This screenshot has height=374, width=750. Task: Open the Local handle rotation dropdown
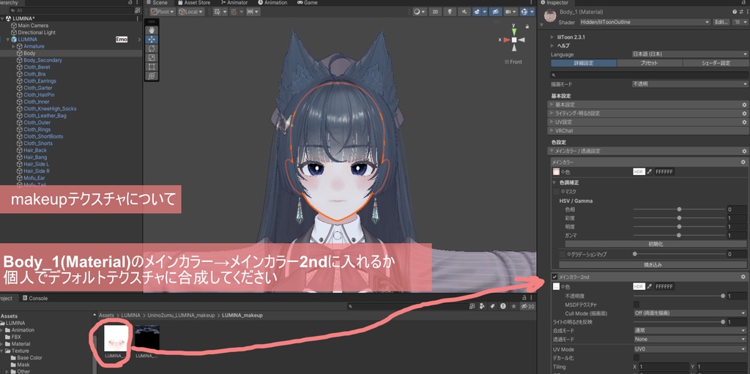[x=191, y=12]
